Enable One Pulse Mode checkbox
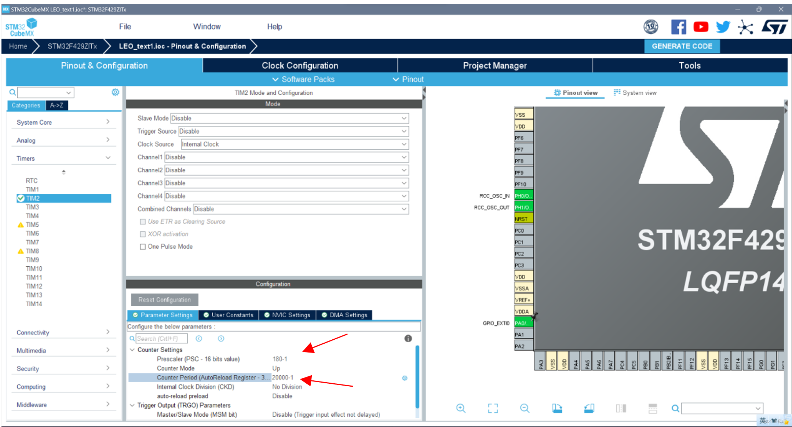Screen dimensions: 792x427 click(143, 247)
